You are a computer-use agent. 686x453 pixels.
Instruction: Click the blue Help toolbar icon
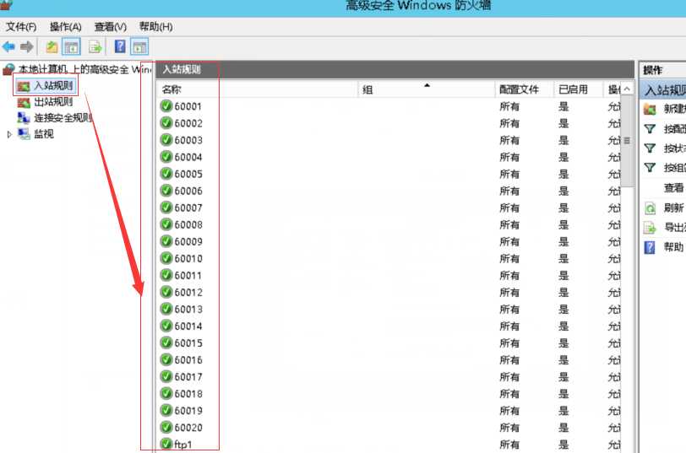click(120, 46)
